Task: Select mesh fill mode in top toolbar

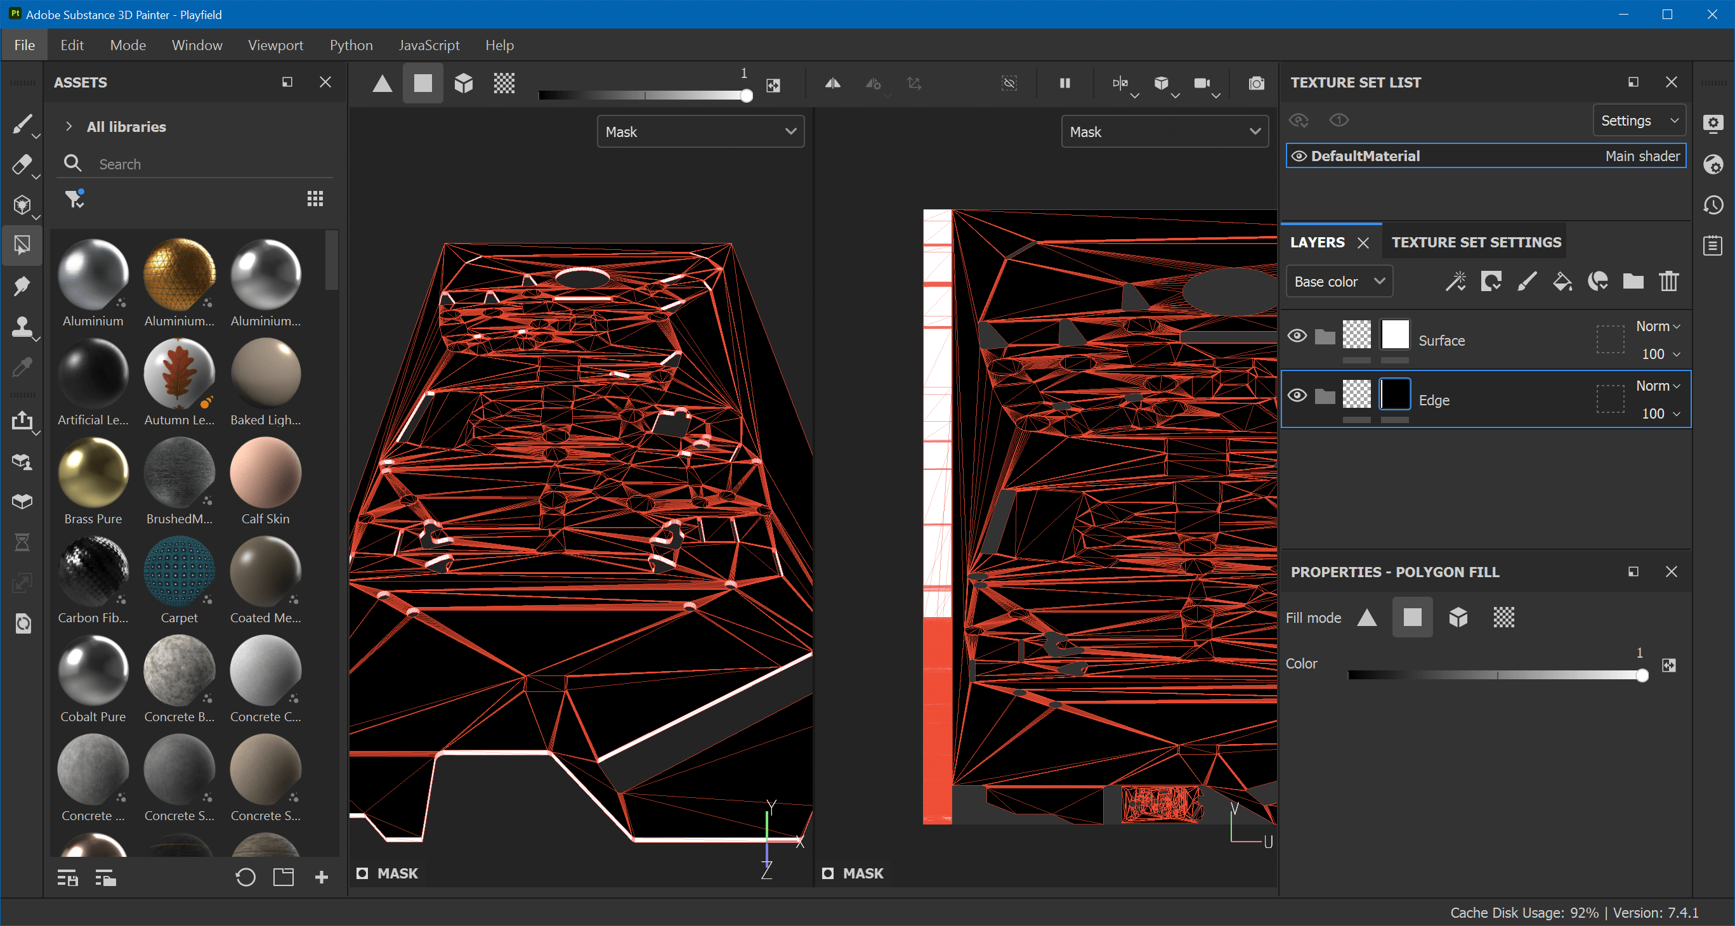Action: click(x=463, y=83)
